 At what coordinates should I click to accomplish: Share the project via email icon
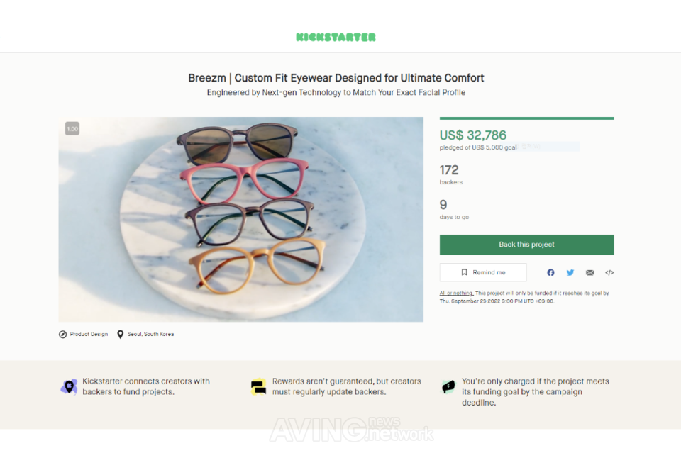(589, 272)
